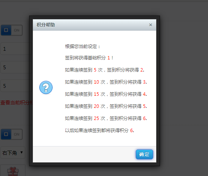208x176 pixels.
Task: Focus the second input field showing 5
Action: click(x=16, y=86)
